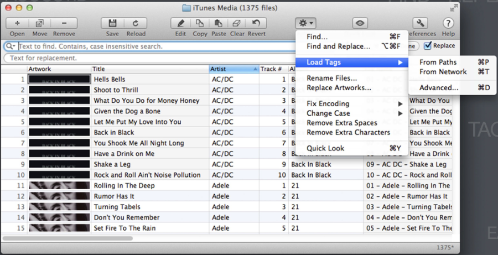This screenshot has height=255, width=498.
Task: Choose Quick Look from the menu
Action: pos(351,148)
